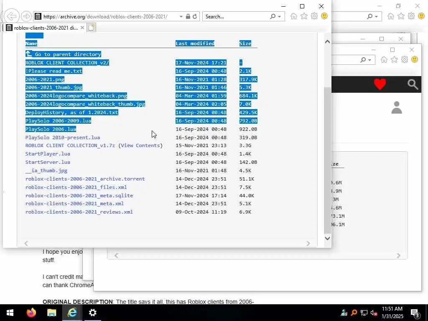Screen dimensions: 428x321
Task: Close the roblox-clients-2006-2021 tab
Action: [82, 28]
